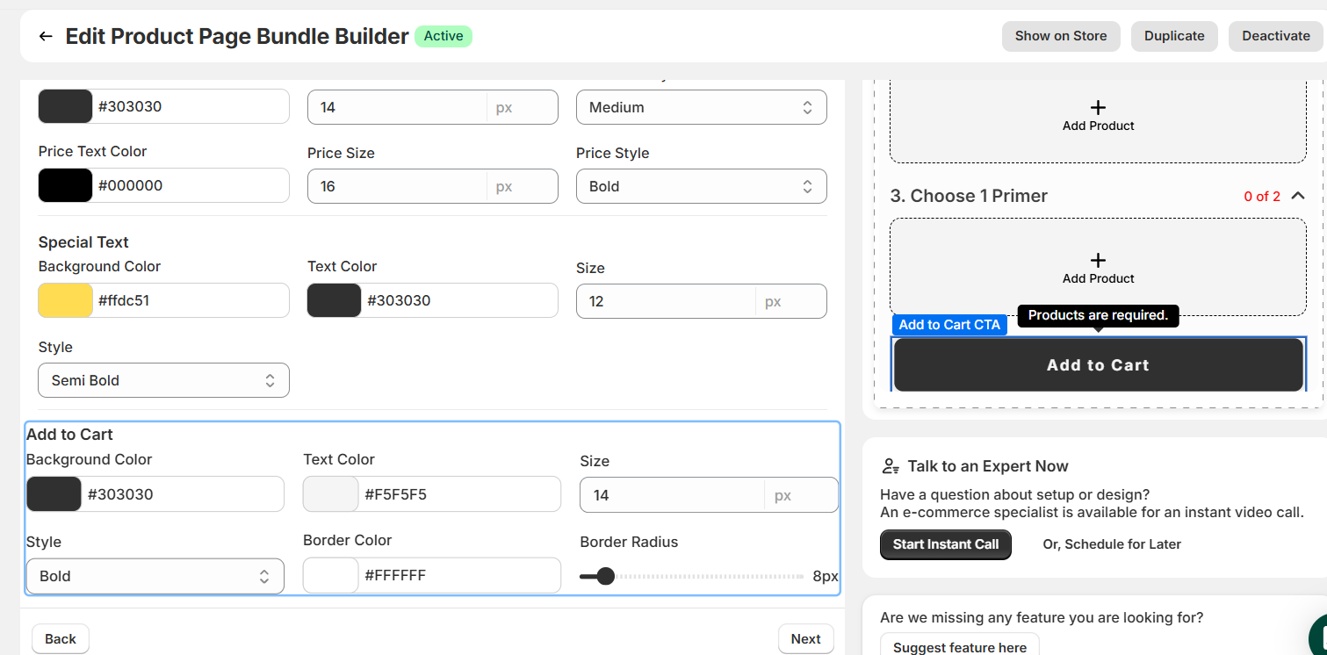Image resolution: width=1327 pixels, height=655 pixels.
Task: Open the Special Text Style Semi Bold dropdown
Action: (163, 380)
